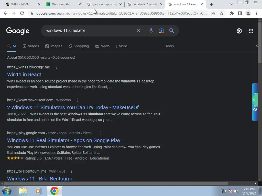Expand the tab search chevron

pos(231,5)
